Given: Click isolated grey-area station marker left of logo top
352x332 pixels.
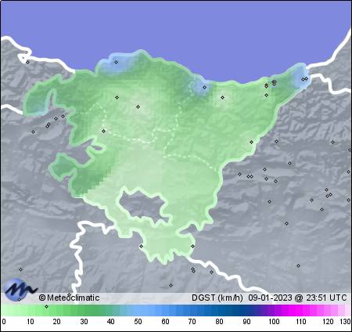Looking at the screenshot, I should point(20,269).
